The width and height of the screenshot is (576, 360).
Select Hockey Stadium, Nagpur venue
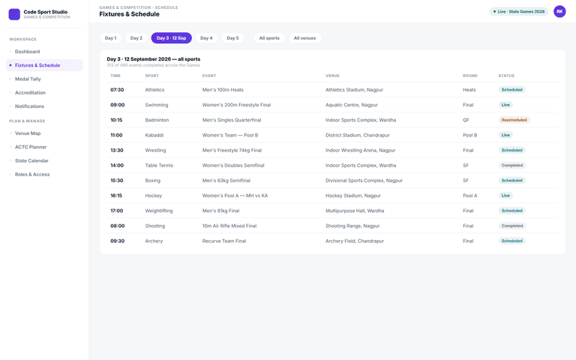click(353, 196)
